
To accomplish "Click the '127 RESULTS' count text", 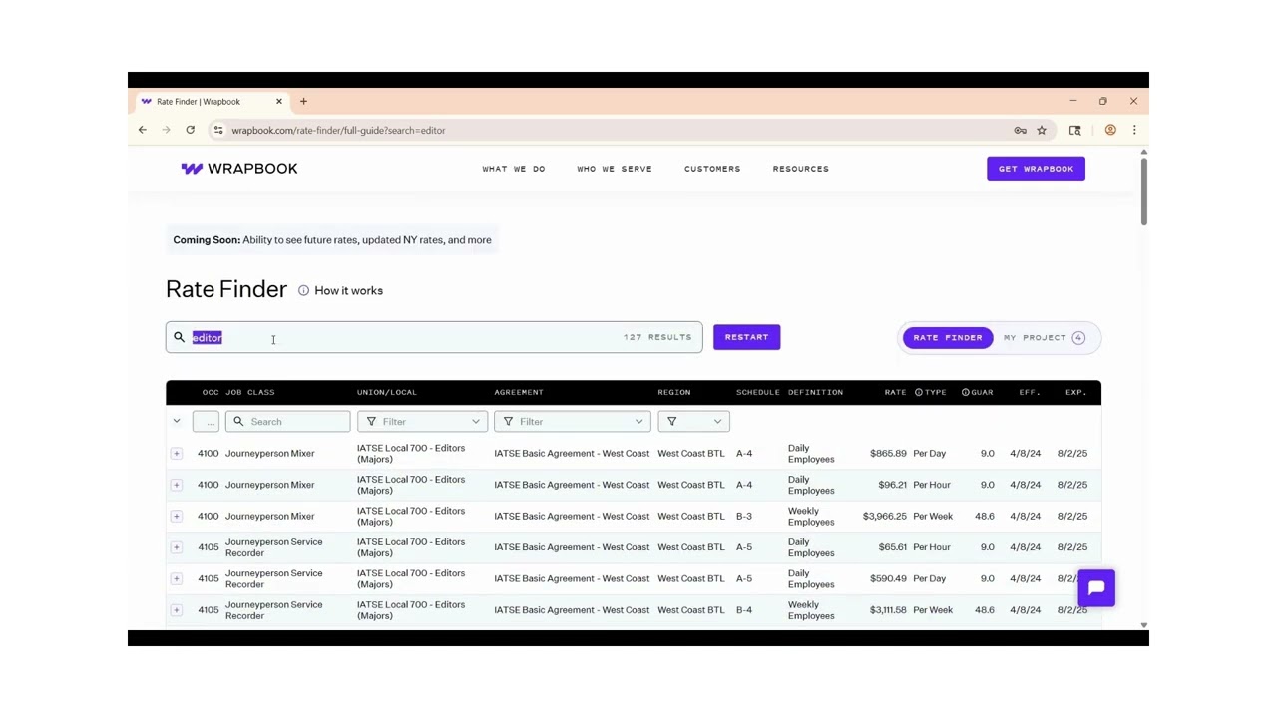I will [x=657, y=337].
